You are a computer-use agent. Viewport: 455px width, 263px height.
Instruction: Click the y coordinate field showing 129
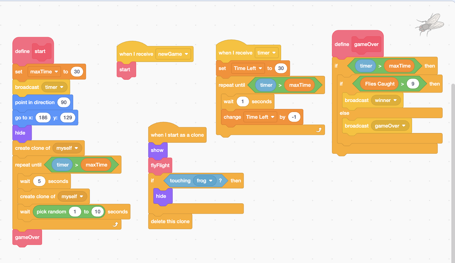tap(68, 117)
